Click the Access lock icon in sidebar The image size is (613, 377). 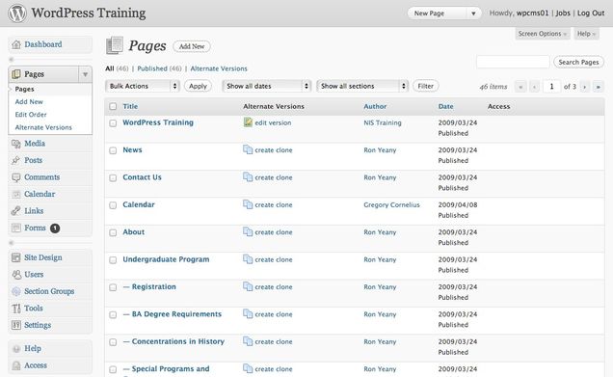tap(16, 365)
